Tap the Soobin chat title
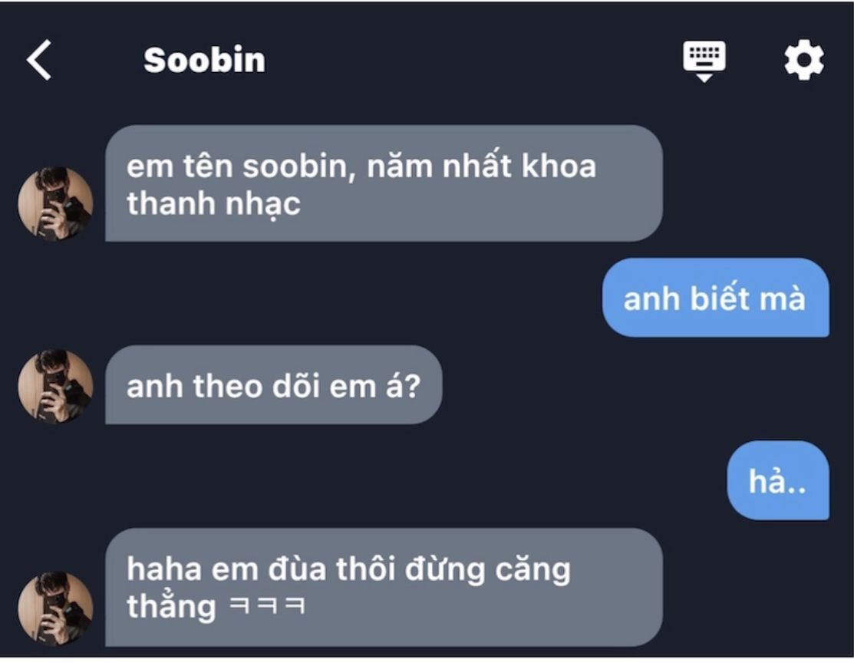This screenshot has width=854, height=666. tap(204, 60)
